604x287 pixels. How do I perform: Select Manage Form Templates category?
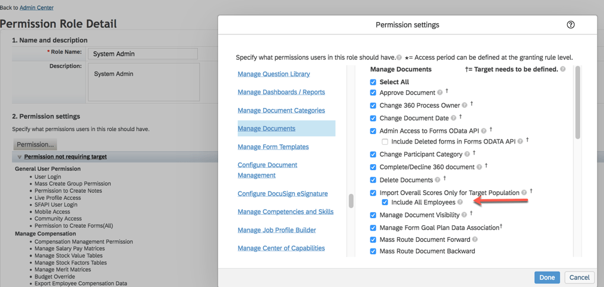pyautogui.click(x=273, y=147)
